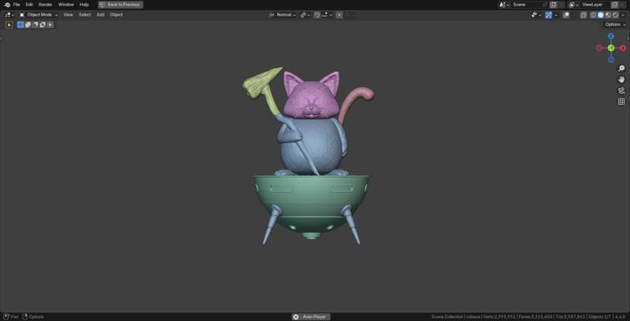The width and height of the screenshot is (630, 321).
Task: Switch to Material Preview shading
Action: (608, 15)
